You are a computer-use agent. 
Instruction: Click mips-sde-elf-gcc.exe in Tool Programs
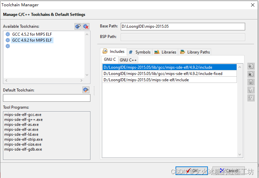click(23, 115)
